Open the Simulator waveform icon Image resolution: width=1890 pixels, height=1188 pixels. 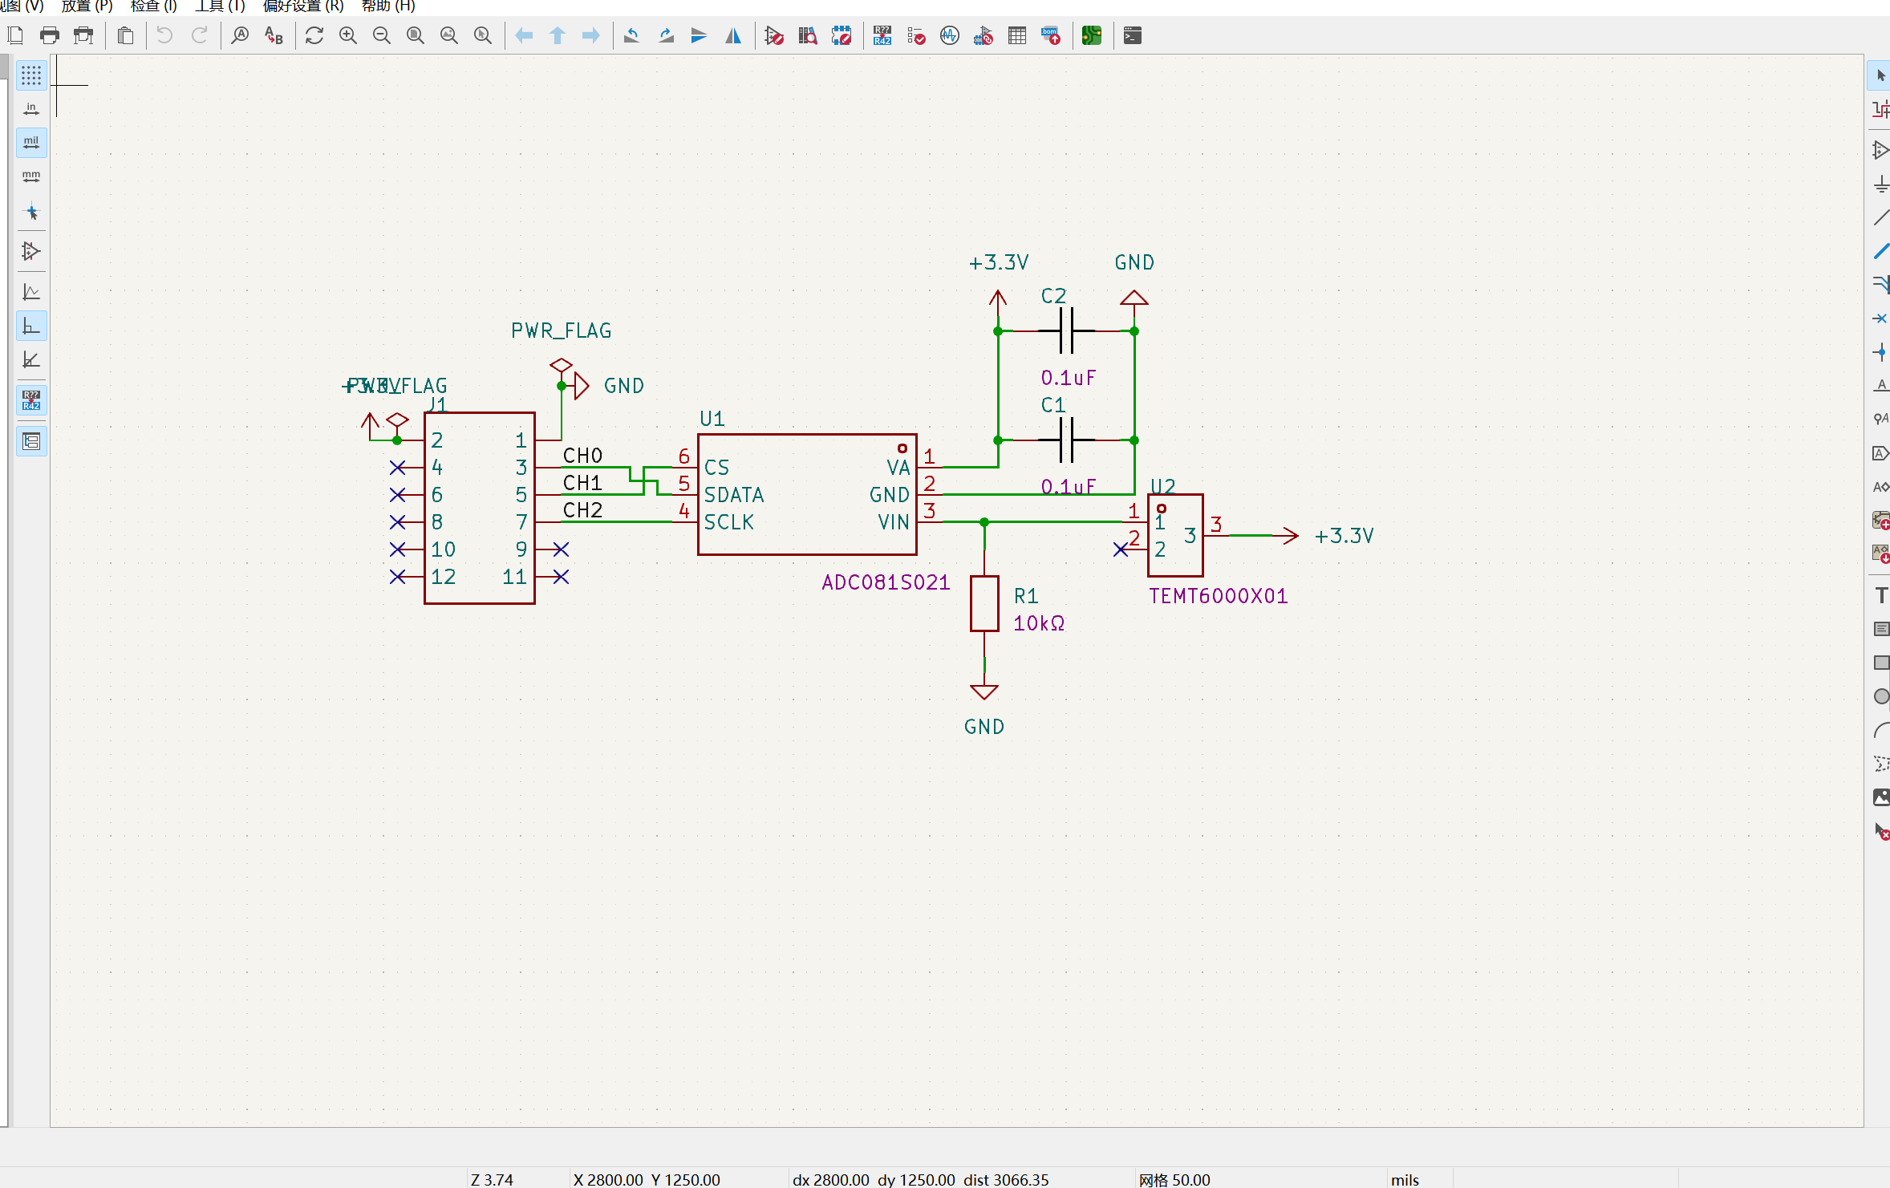tap(950, 35)
